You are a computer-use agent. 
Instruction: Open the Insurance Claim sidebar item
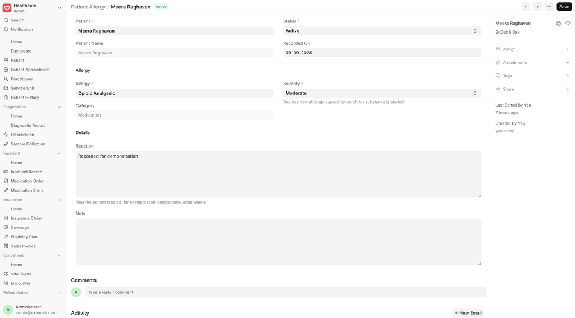[x=26, y=218]
